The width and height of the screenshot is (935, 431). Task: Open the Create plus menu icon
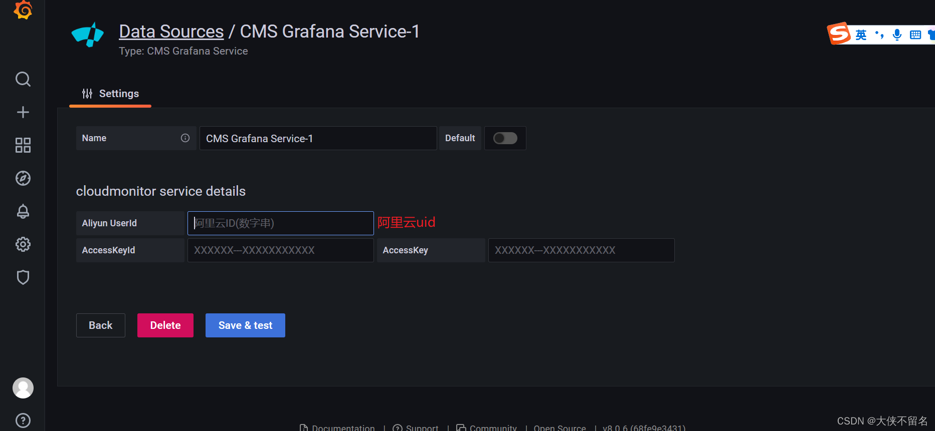click(x=23, y=112)
